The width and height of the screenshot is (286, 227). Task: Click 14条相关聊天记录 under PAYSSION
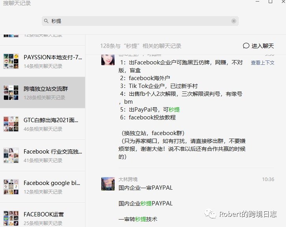(x=43, y=66)
